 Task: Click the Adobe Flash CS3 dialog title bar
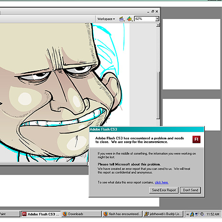pyautogui.click(x=146, y=129)
